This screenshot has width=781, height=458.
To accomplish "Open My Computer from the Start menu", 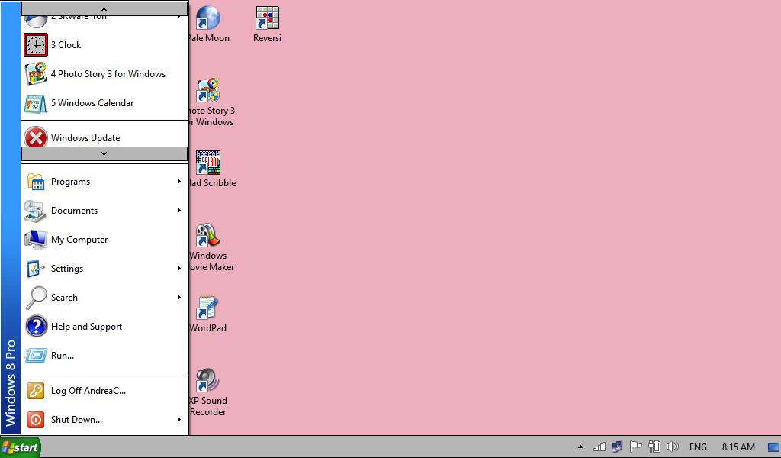I will tap(79, 240).
